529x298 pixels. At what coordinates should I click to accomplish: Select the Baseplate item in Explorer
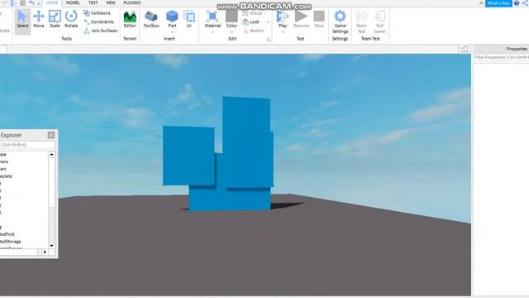coord(6,176)
